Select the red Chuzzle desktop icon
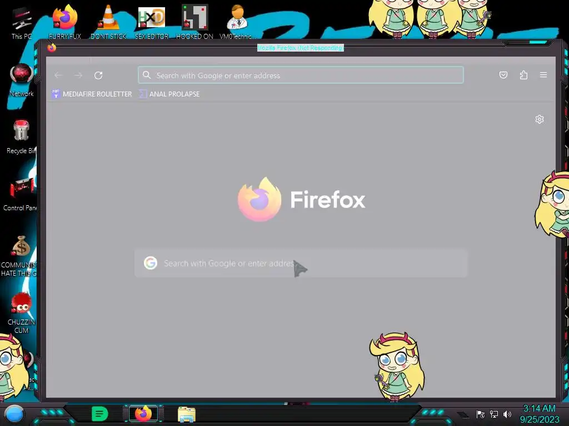 coord(22,313)
